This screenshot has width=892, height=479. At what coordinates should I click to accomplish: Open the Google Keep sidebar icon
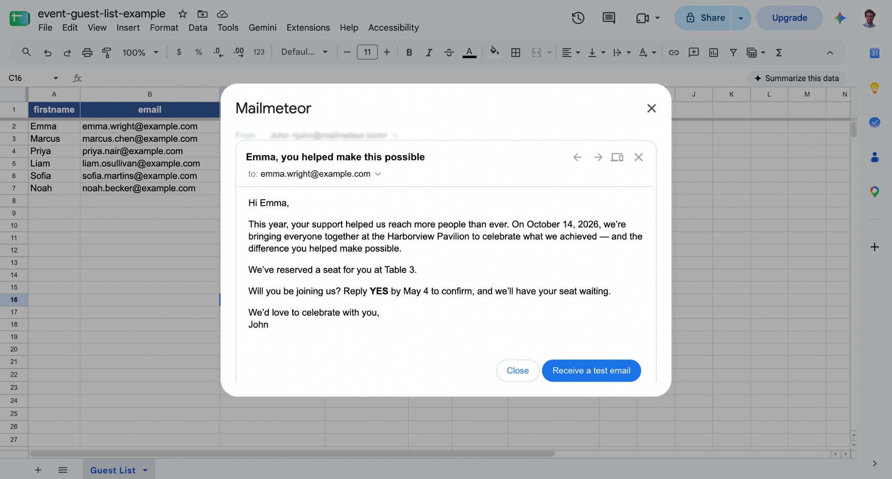874,87
